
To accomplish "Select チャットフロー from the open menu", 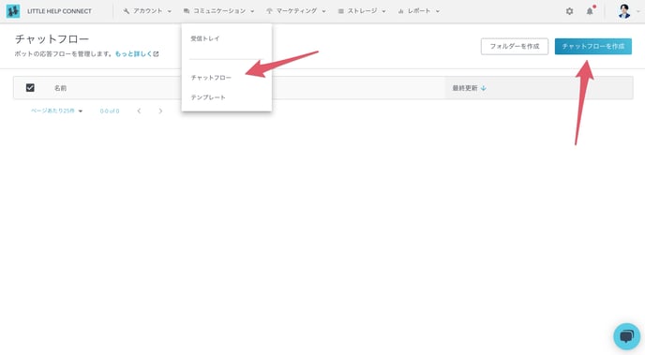I will point(211,78).
